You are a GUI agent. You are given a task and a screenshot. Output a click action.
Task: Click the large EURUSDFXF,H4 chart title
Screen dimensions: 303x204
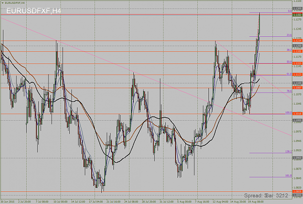pos(34,11)
